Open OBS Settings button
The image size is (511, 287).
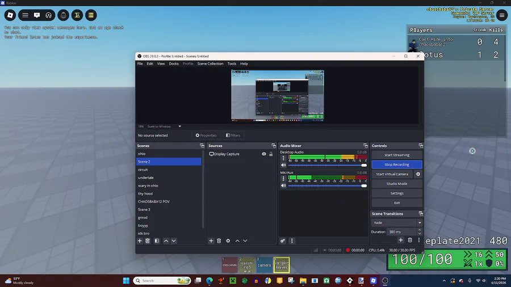click(397, 193)
